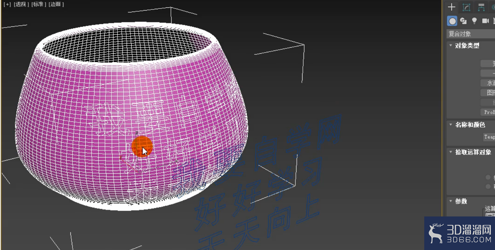Open the 复合对象 object category dropdown

click(x=471, y=34)
